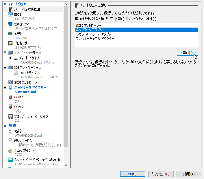This screenshot has width=204, height=179.
Task: Expand the ネットワーク アダプター tree node
Action: tap(5, 87)
